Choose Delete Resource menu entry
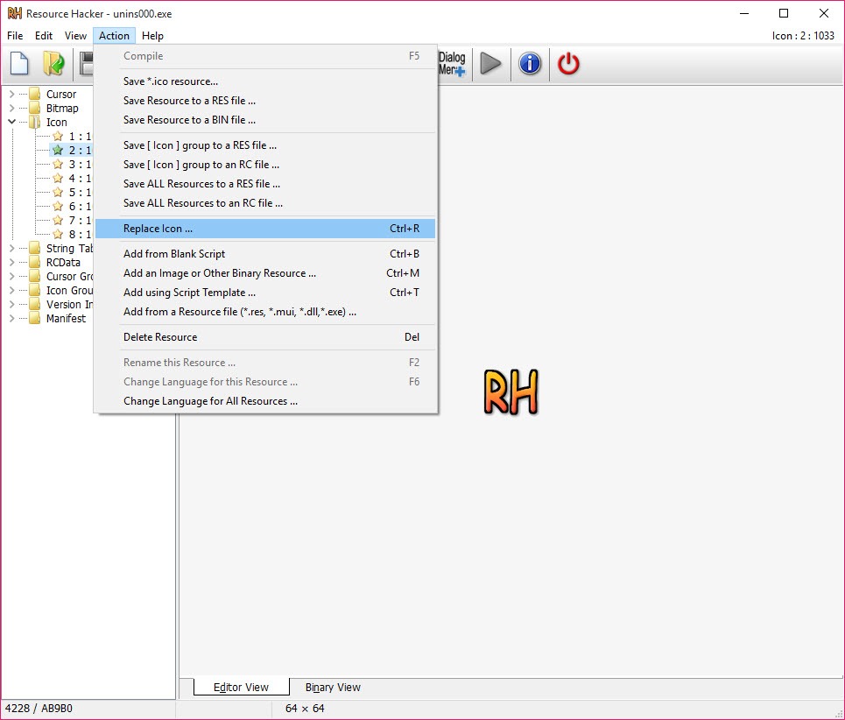 tap(265, 337)
